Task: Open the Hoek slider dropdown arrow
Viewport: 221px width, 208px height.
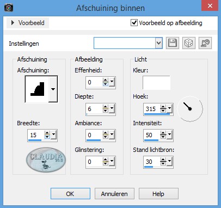Action: [x=169, y=109]
